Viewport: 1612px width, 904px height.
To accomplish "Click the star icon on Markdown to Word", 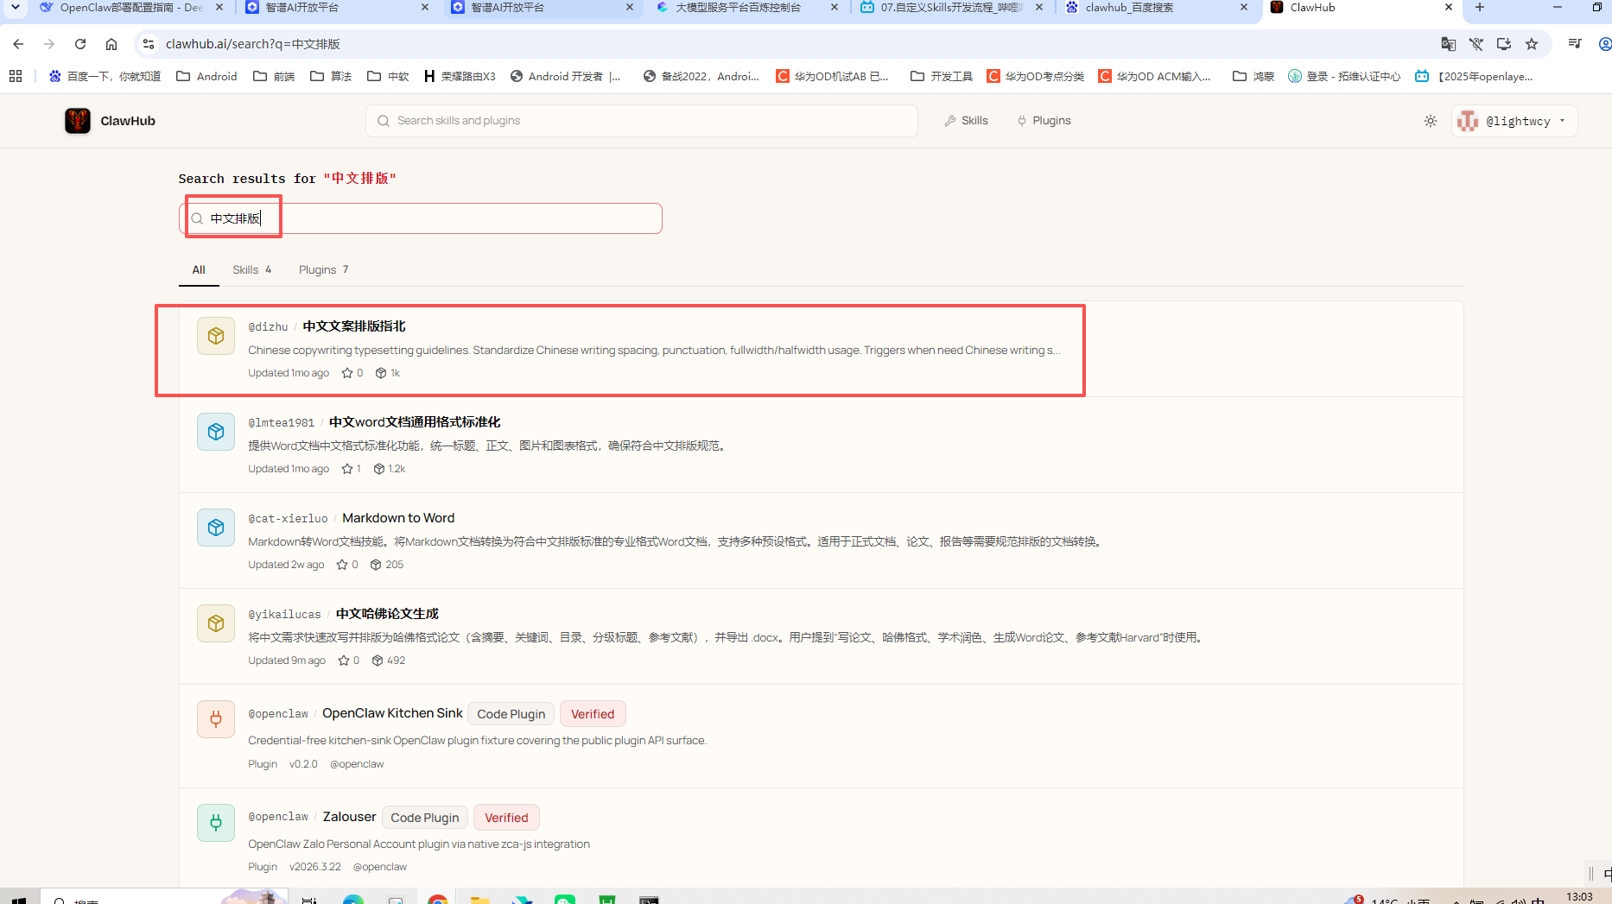I will pyautogui.click(x=342, y=565).
